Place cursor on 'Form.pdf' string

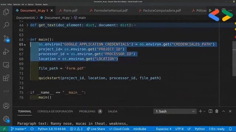(x=75, y=69)
